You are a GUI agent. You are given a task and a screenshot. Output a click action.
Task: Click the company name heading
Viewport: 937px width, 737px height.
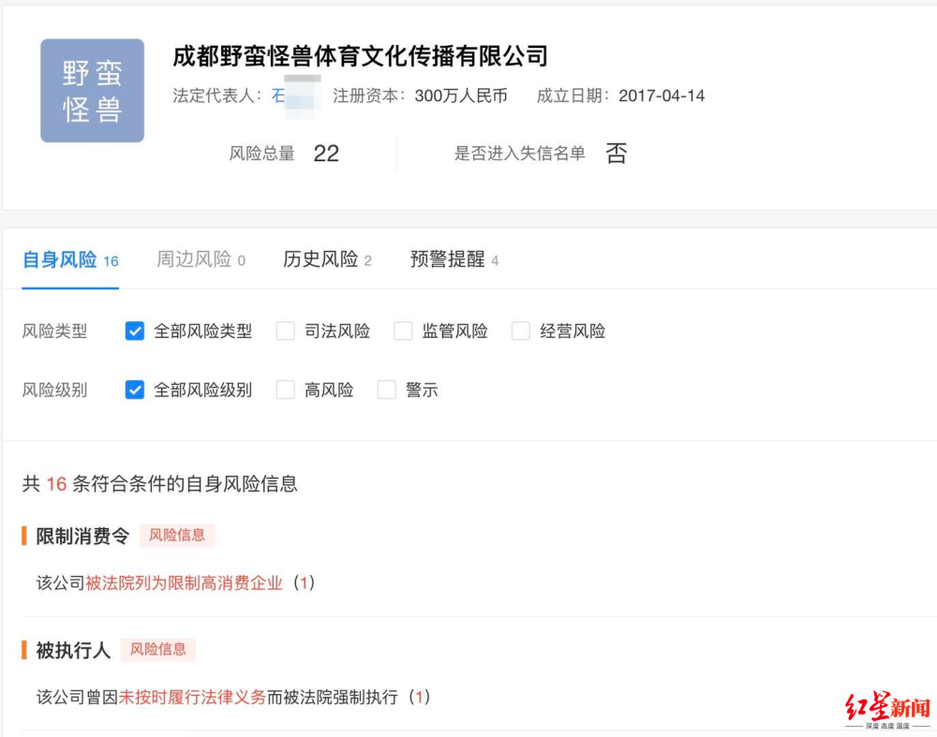point(361,56)
